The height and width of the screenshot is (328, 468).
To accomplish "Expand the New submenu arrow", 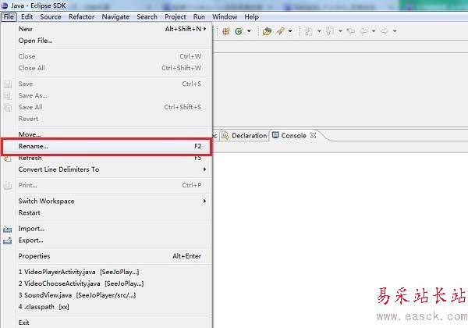I will click(x=204, y=29).
